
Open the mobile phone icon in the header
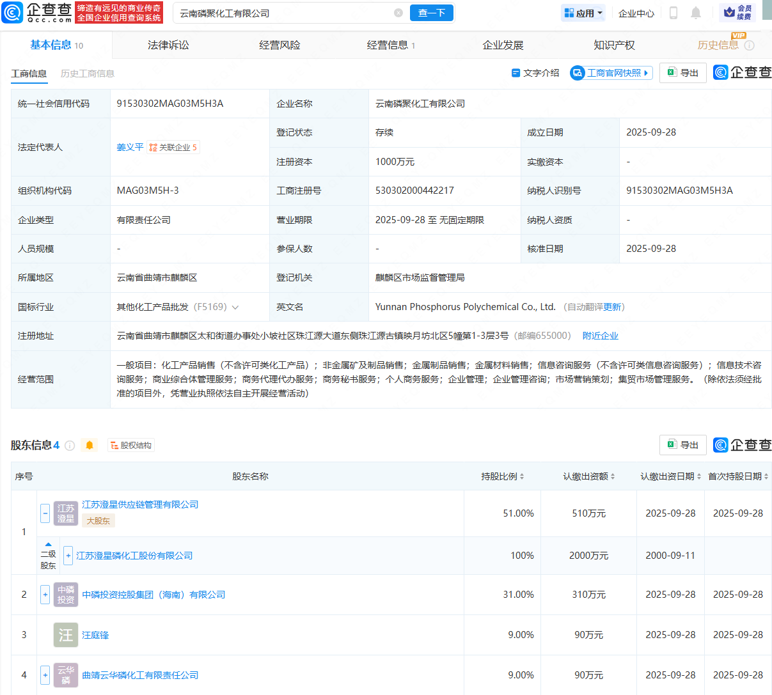point(673,13)
